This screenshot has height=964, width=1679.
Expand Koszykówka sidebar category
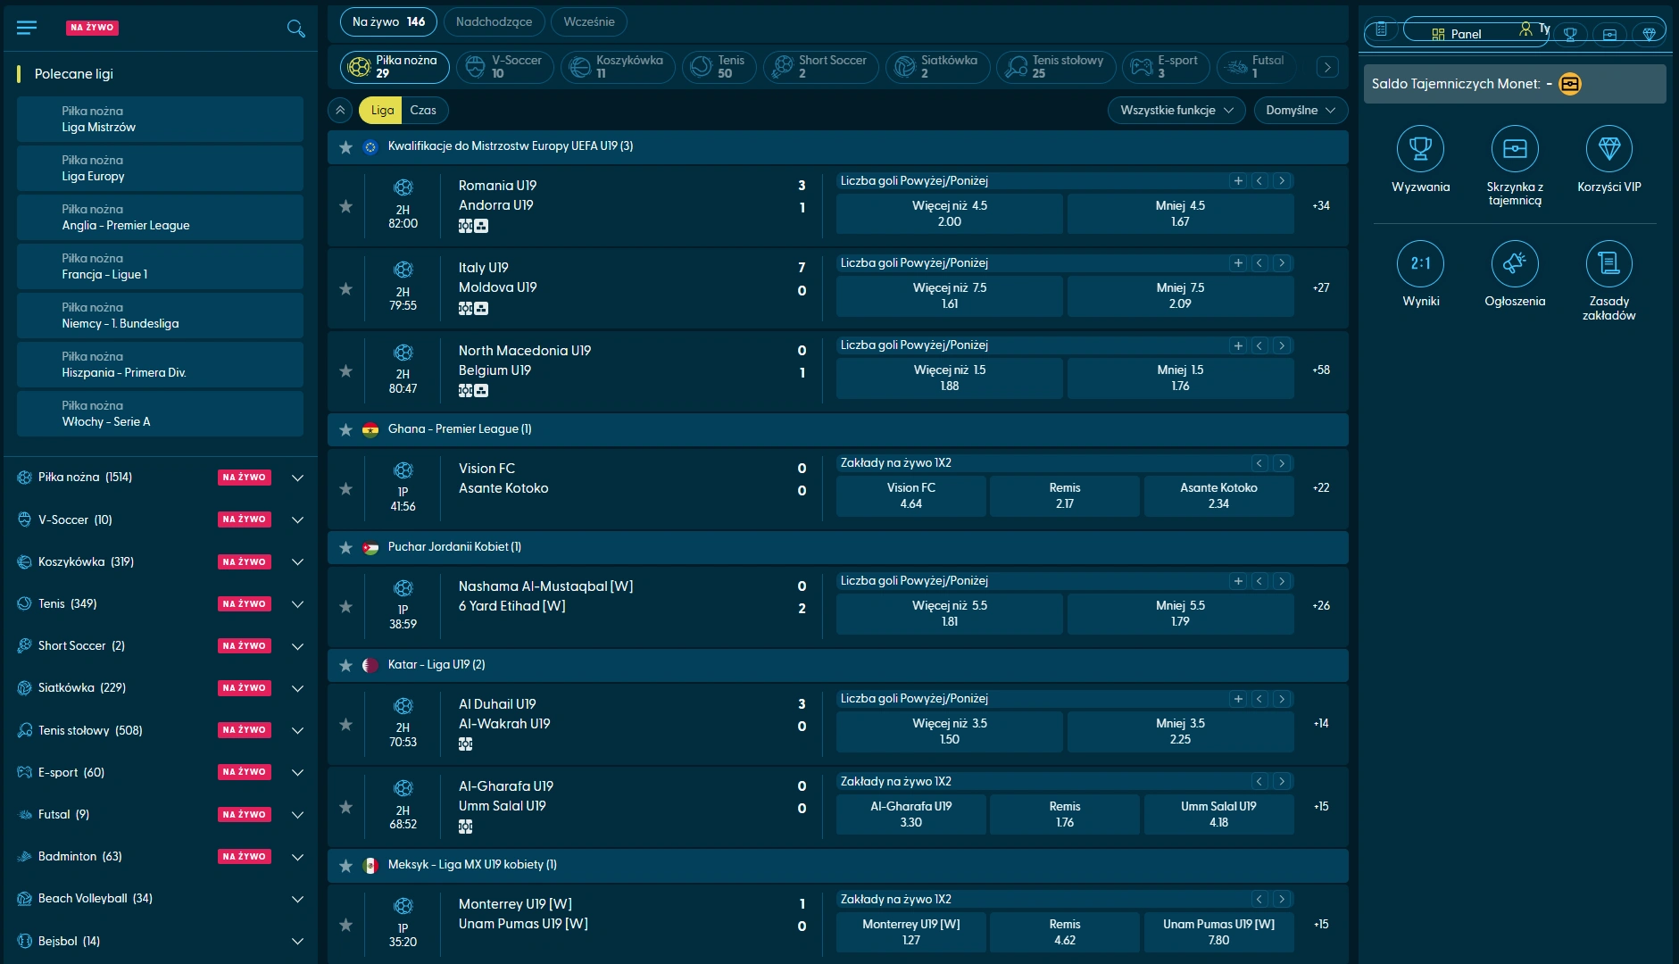point(297,562)
